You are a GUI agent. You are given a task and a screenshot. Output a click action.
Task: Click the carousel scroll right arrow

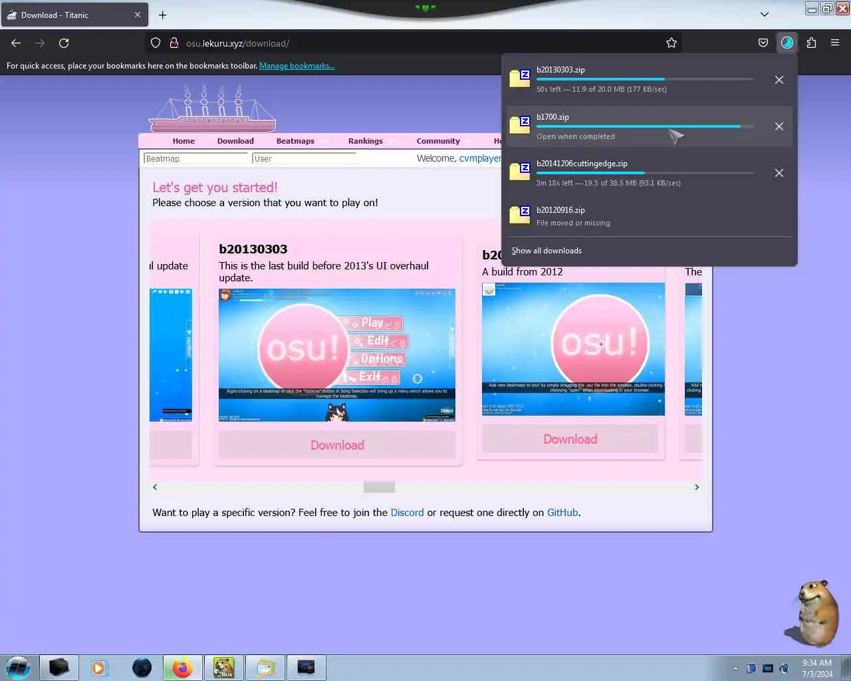(x=697, y=487)
